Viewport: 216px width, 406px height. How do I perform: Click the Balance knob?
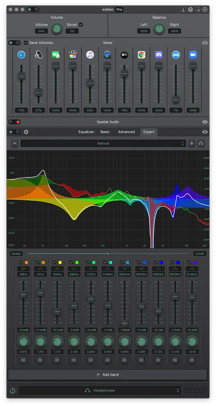(x=159, y=29)
